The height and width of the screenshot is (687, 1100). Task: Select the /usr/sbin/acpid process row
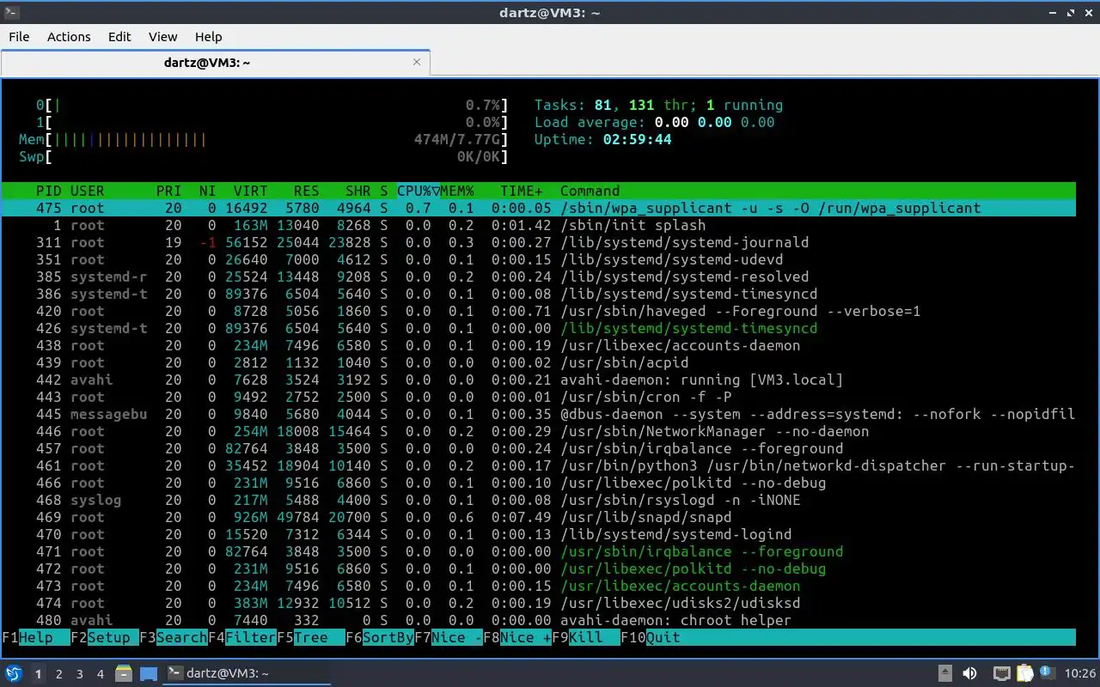tap(538, 362)
